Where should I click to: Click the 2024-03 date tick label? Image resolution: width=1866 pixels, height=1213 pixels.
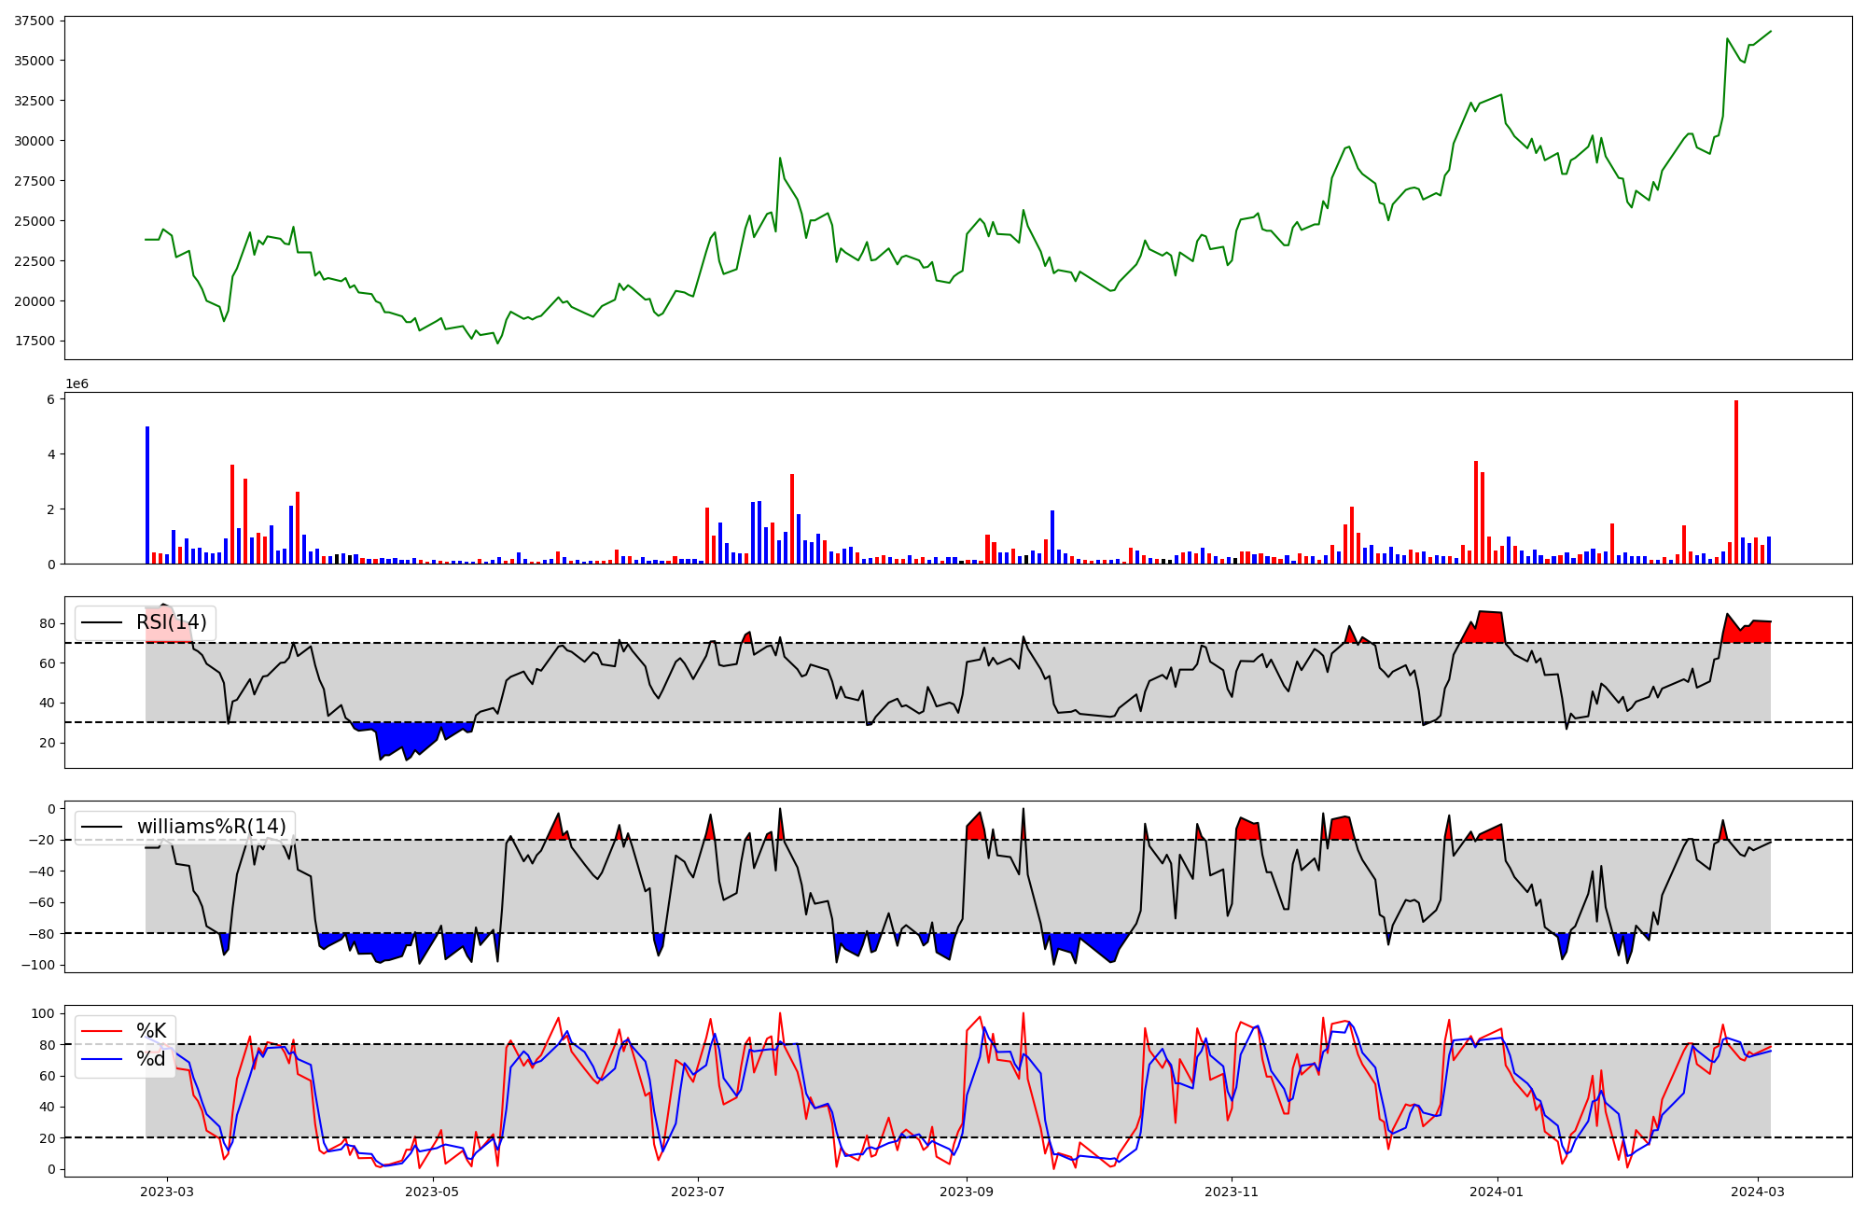pos(1758,1192)
